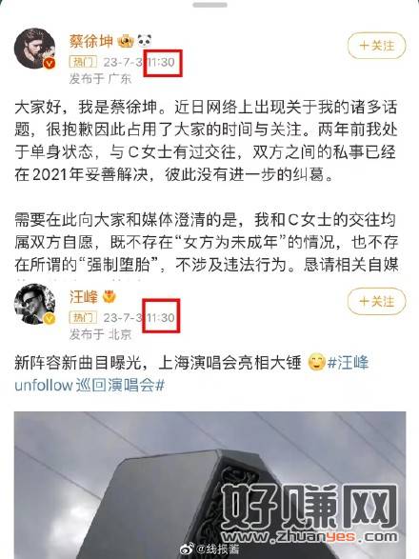Tap the panda badge next to 蔡徐坤
Screen dimensions: 419x559
click(x=145, y=41)
